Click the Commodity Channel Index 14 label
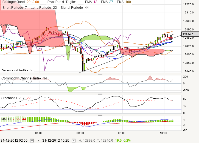This screenshot has height=143, width=199. pos(24,78)
